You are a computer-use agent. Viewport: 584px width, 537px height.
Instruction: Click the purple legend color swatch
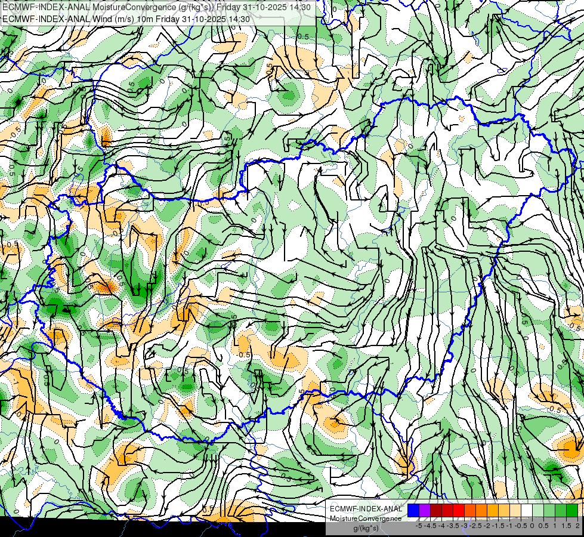tap(425, 510)
